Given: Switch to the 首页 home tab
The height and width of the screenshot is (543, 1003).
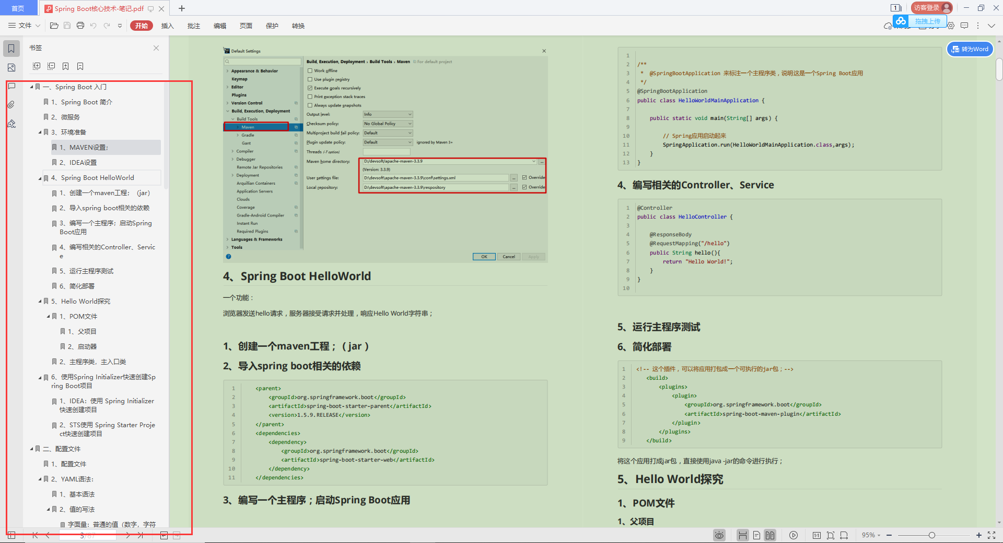Looking at the screenshot, I should tap(18, 8).
